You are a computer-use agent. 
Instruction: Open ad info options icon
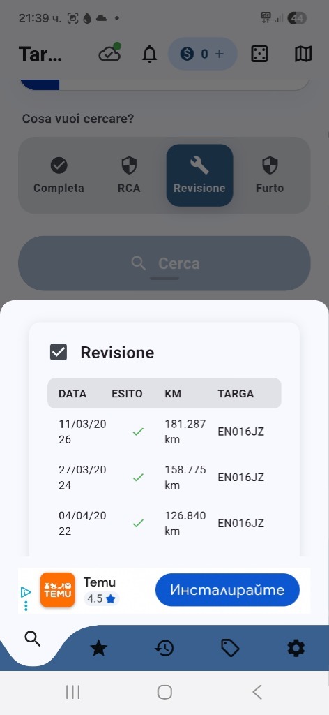tap(26, 598)
